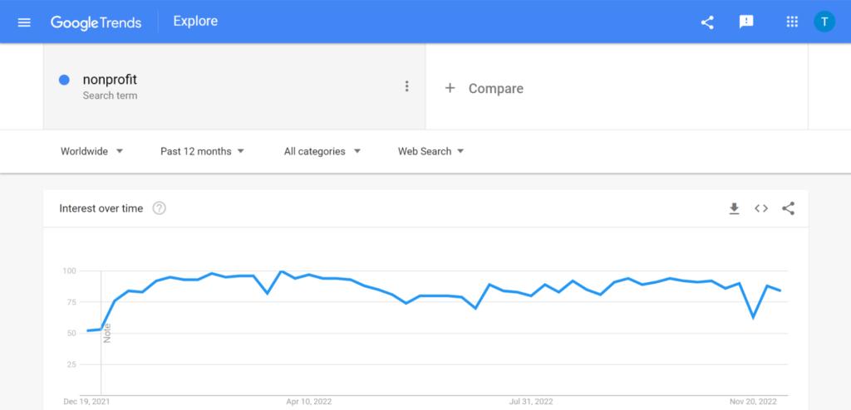Go to Google Trends home logo
This screenshot has width=851, height=410.
click(96, 22)
